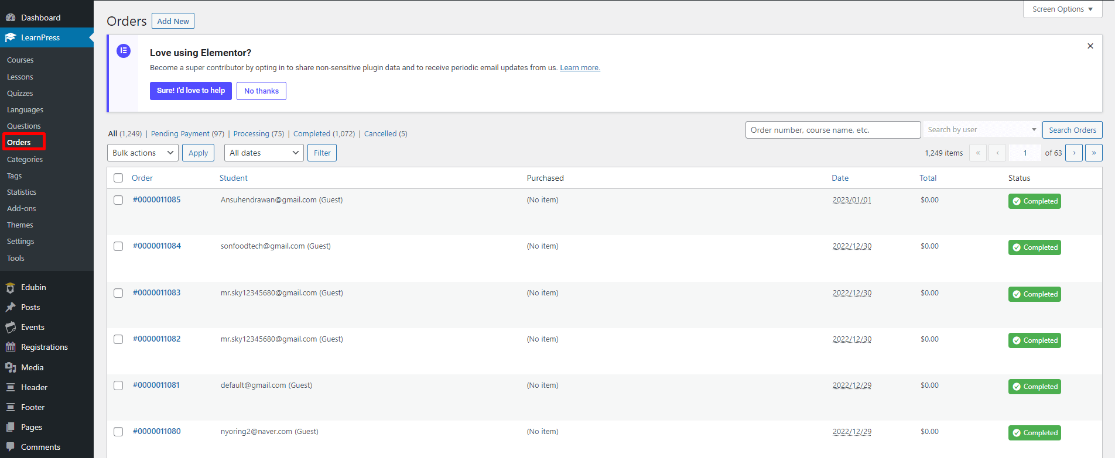1115x458 pixels.
Task: Open the Courses submenu item
Action: tap(20, 60)
